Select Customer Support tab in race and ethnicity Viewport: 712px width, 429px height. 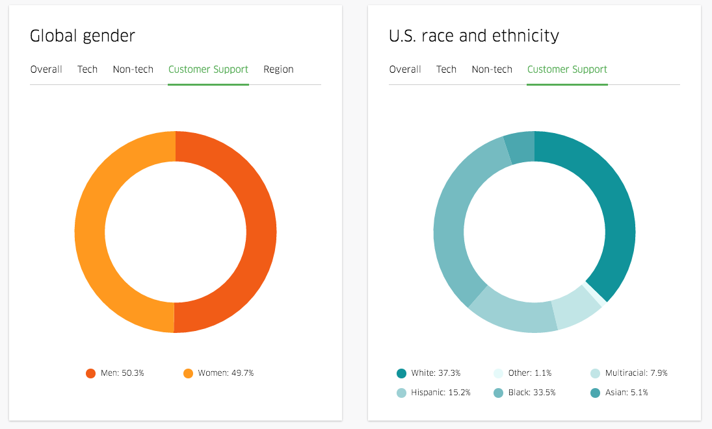pyautogui.click(x=567, y=69)
